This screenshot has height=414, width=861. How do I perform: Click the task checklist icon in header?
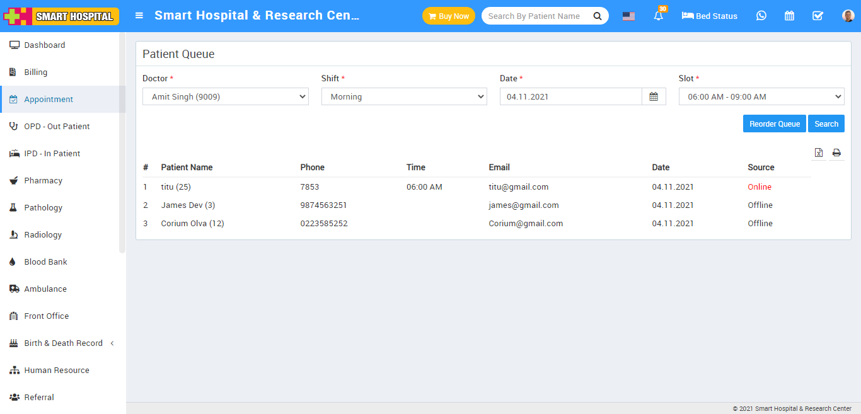818,16
